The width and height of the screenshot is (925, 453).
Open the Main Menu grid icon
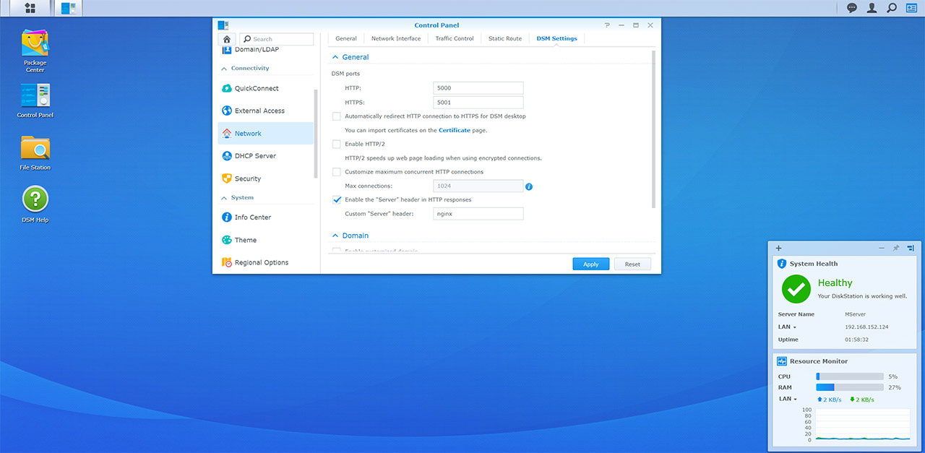[x=30, y=8]
